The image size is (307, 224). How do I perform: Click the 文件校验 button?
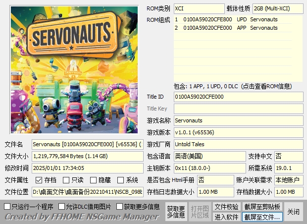pos(226,207)
